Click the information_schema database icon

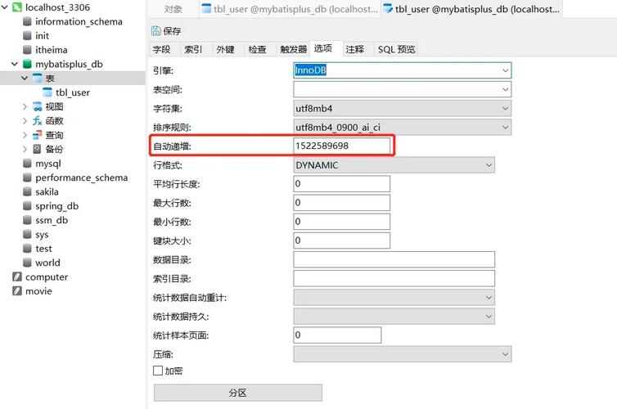tap(27, 21)
